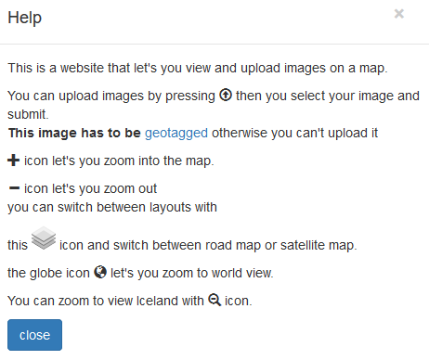Click the blue close button
Viewport: 429px width, 360px height.
pos(34,335)
